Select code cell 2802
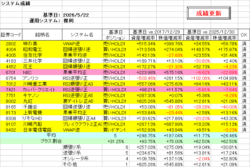 11,43
